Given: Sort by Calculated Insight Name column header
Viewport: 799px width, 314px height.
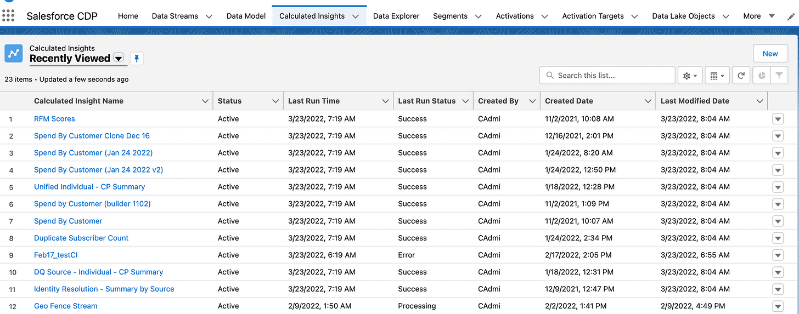Looking at the screenshot, I should (78, 101).
